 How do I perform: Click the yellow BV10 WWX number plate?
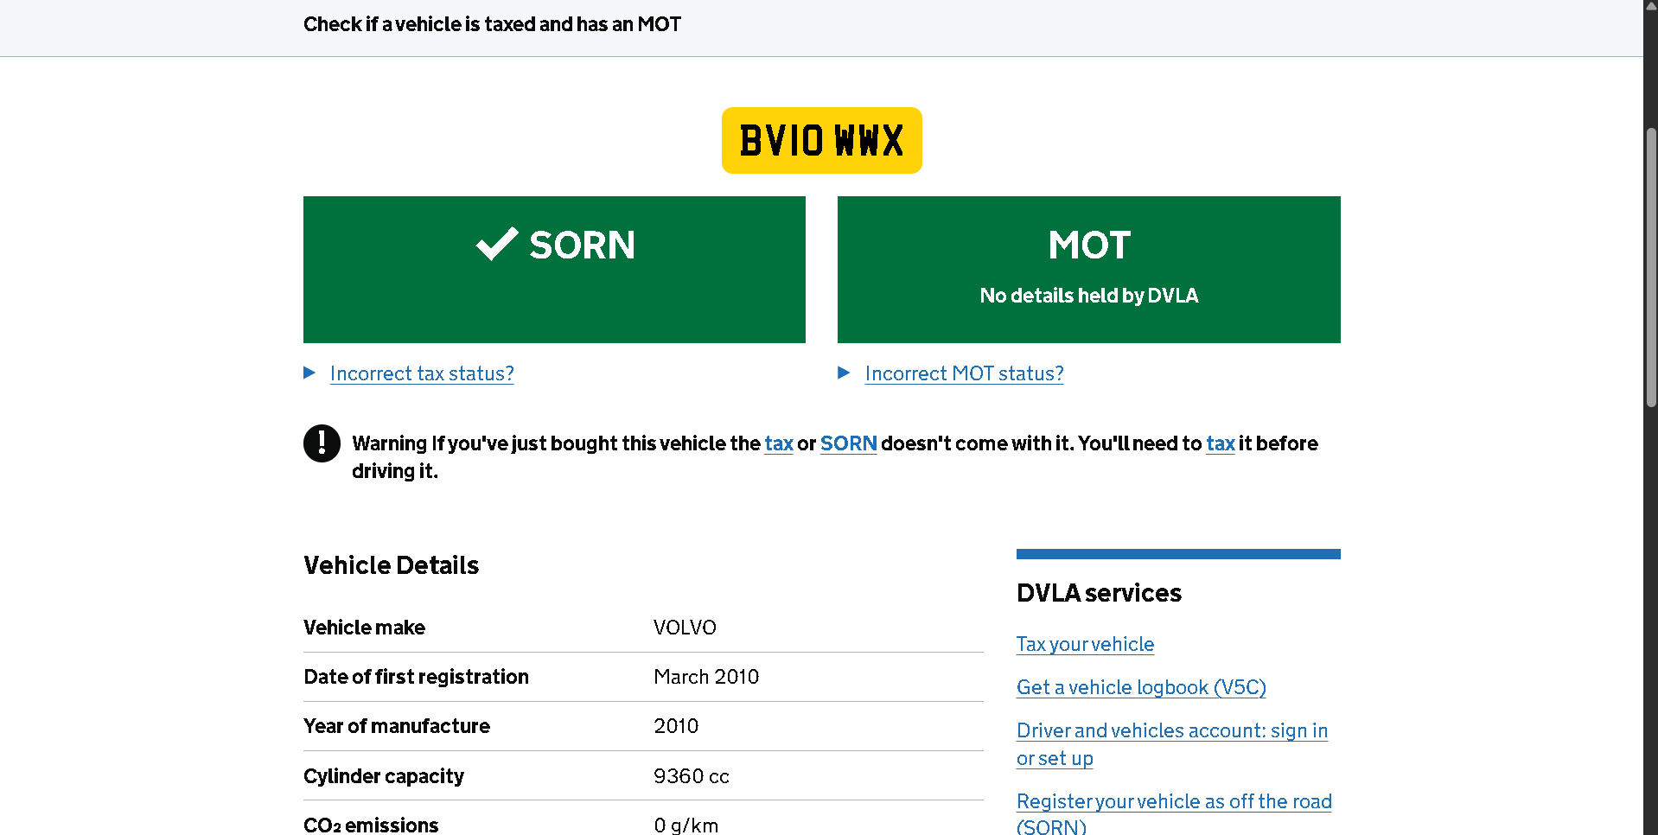pyautogui.click(x=822, y=140)
